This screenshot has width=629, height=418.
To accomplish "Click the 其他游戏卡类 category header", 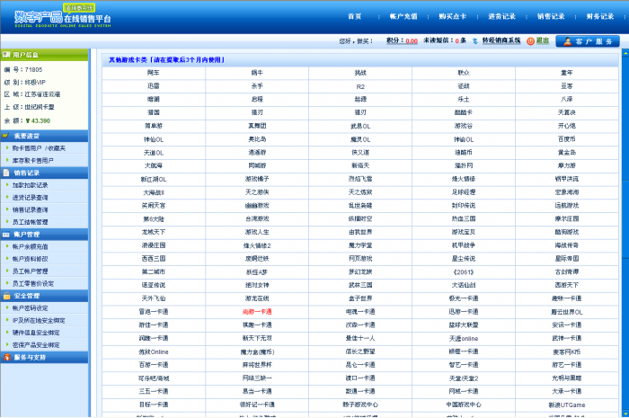I will (x=166, y=59).
